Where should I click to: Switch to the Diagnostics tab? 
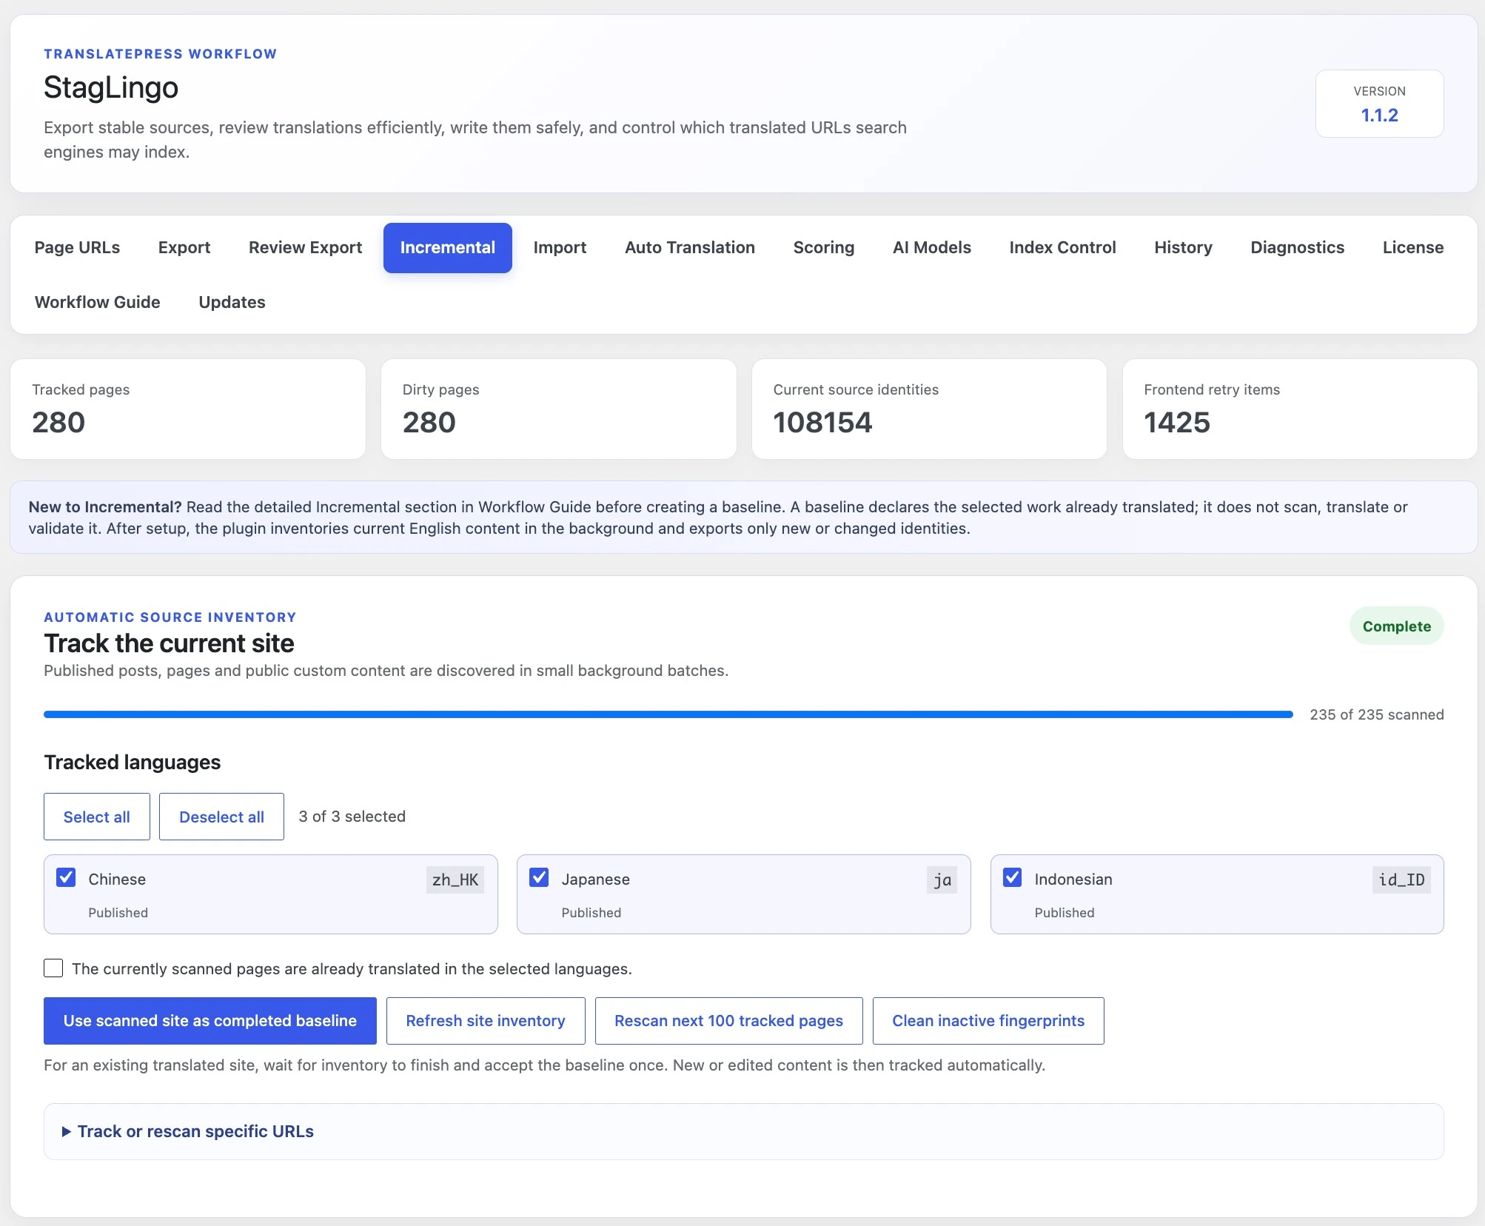point(1297,247)
